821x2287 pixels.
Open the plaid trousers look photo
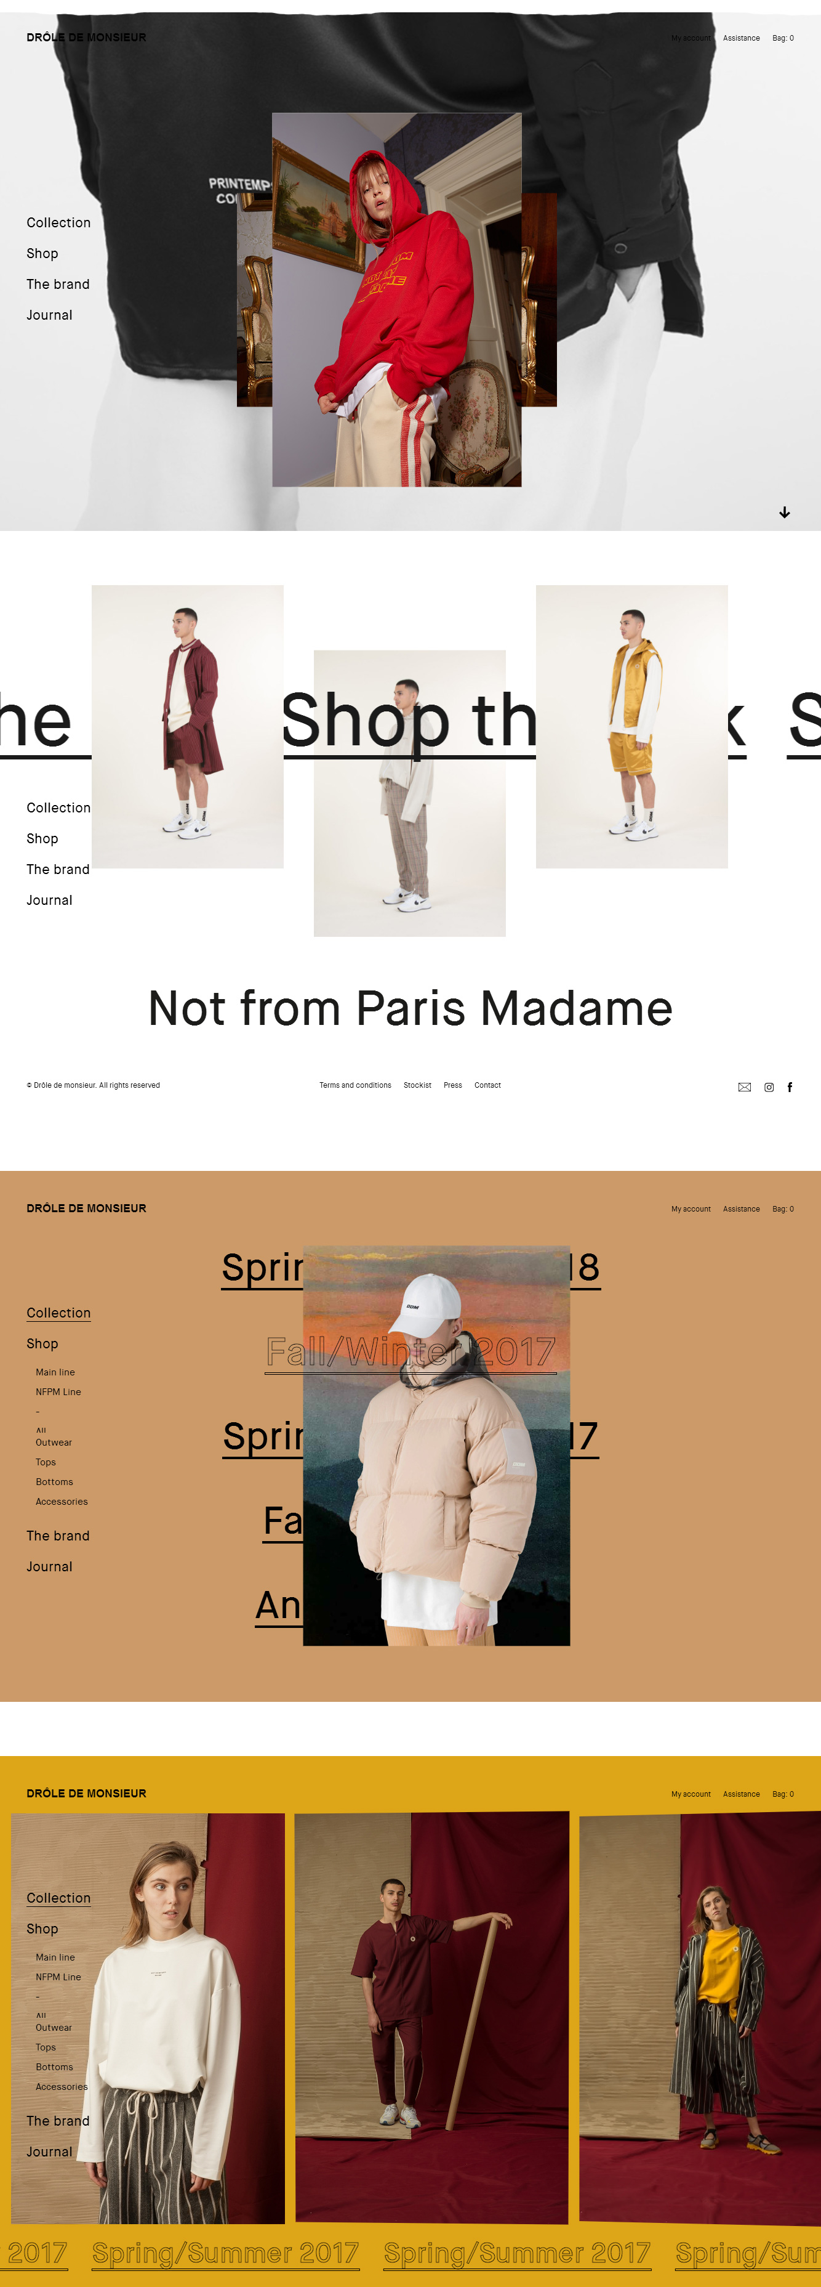[410, 793]
